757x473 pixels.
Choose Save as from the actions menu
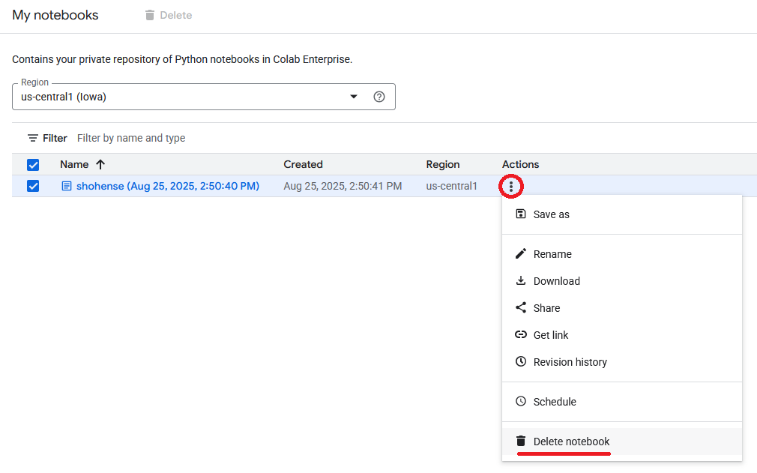coord(551,214)
